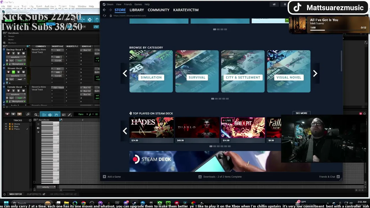Image resolution: width=370 pixels, height=208 pixels.
Task: Open the Friends menu in Steam
Action: (128, 4)
